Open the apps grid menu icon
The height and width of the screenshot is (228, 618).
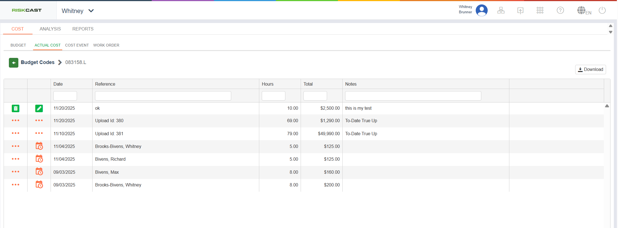540,11
